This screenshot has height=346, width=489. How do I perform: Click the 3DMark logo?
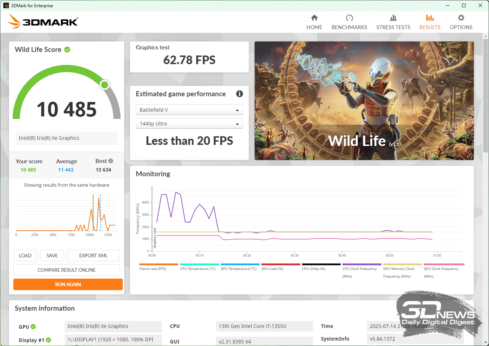pyautogui.click(x=42, y=21)
